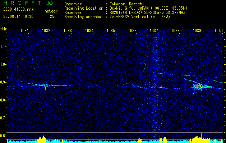Screen dimensions: 226x143
Task: Click the location text Ogaki, Gifu, JAPAN
Action: tap(129, 8)
